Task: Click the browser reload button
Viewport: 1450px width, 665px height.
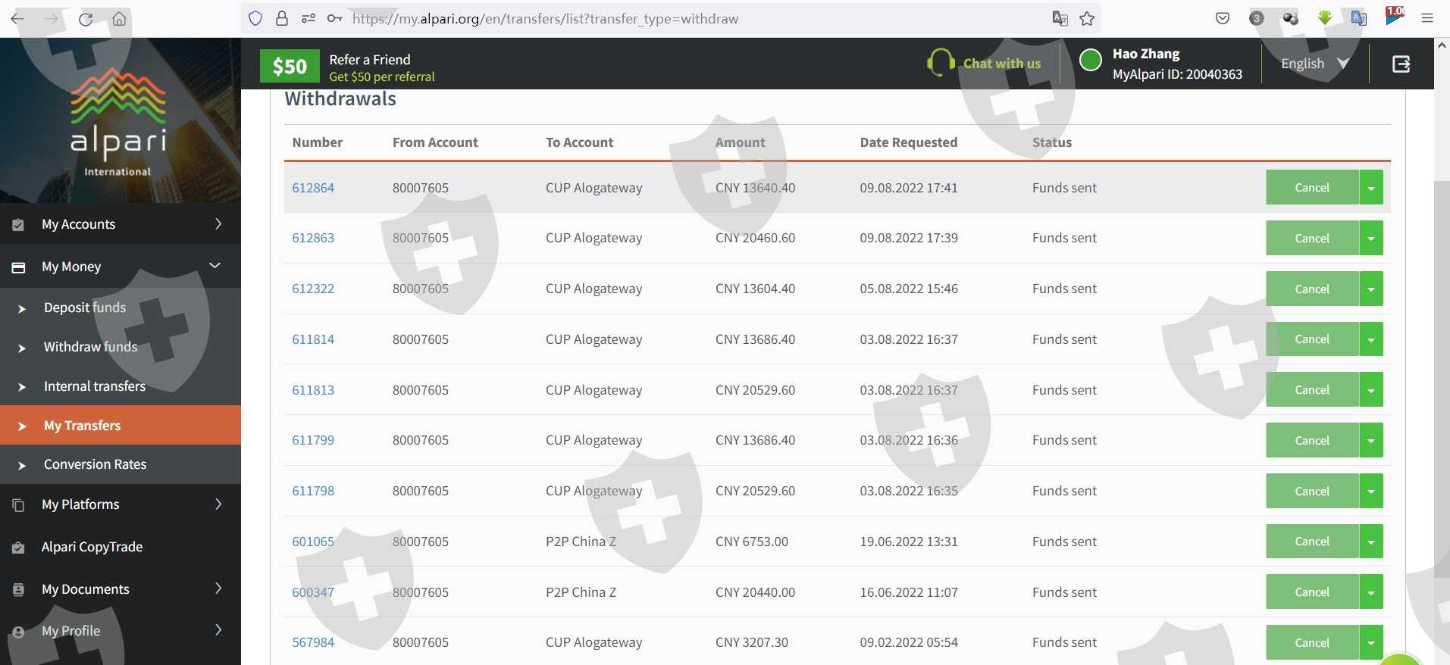Action: point(86,19)
